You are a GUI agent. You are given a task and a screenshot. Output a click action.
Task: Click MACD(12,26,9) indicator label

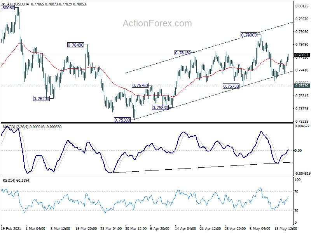coord(16,127)
